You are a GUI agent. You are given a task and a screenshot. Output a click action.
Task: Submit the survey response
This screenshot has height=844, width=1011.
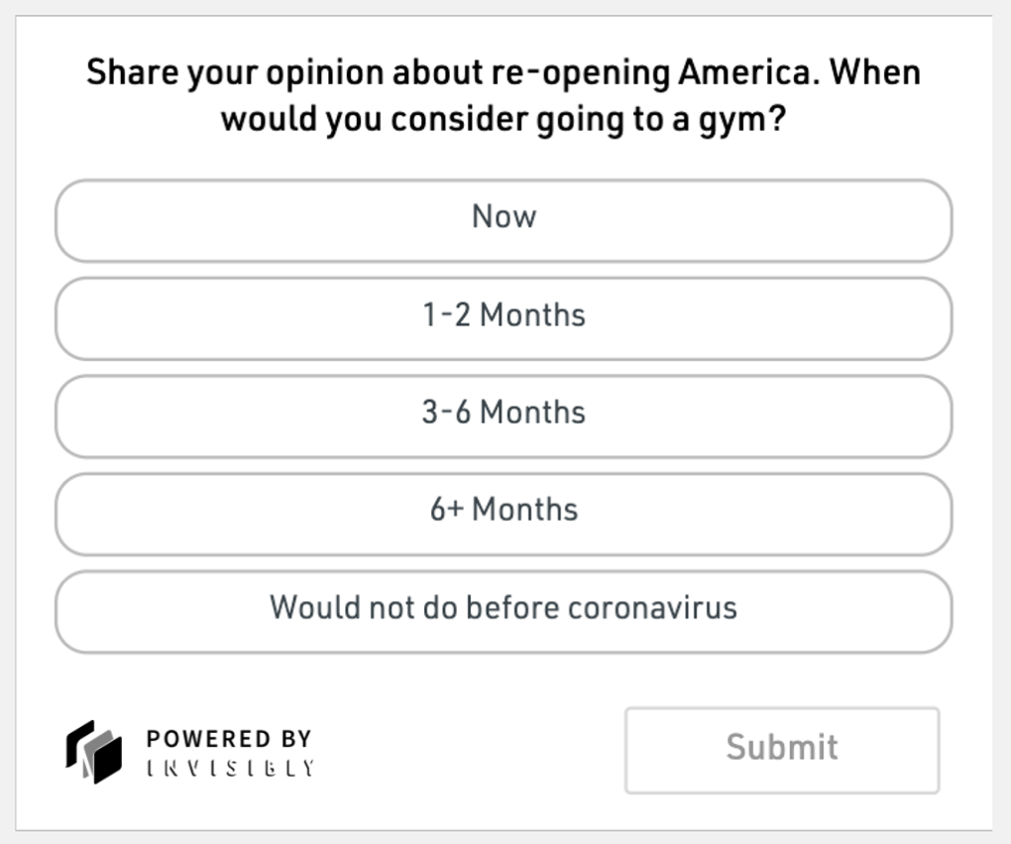tap(782, 751)
